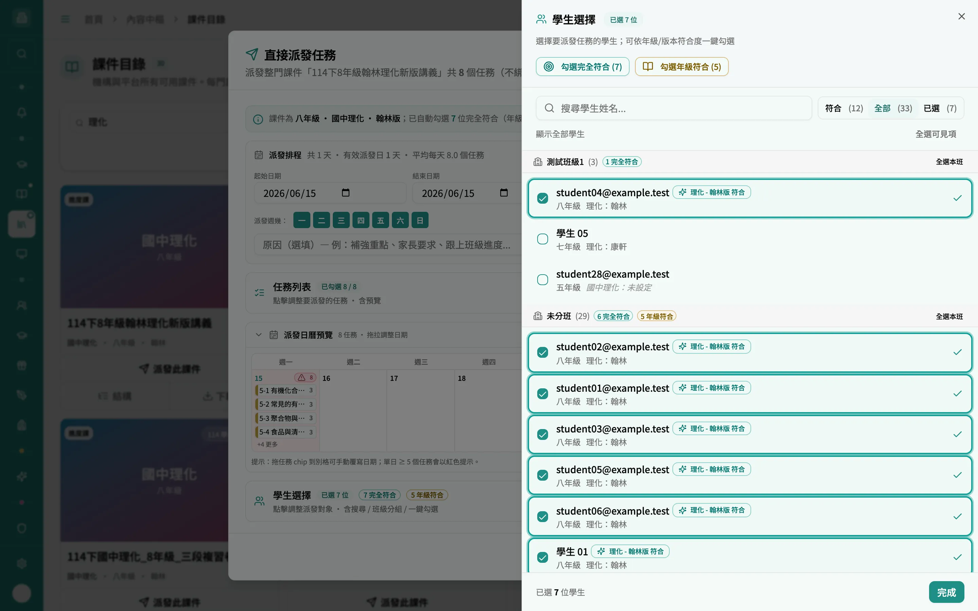Click the student04 row checkmark icon
The width and height of the screenshot is (978, 611).
click(957, 198)
